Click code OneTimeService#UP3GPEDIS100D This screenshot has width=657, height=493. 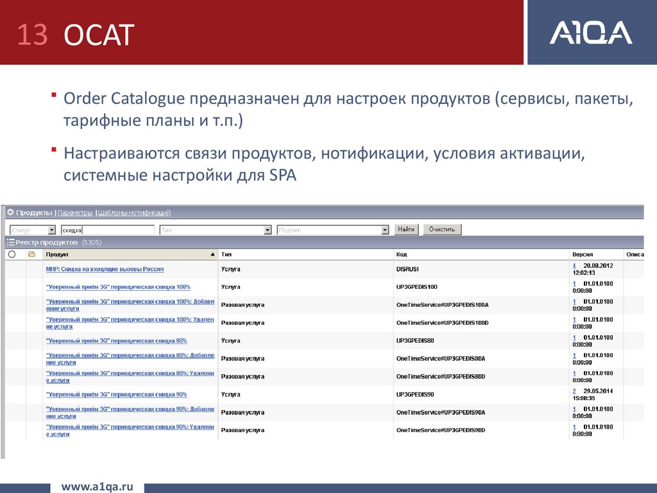443,323
